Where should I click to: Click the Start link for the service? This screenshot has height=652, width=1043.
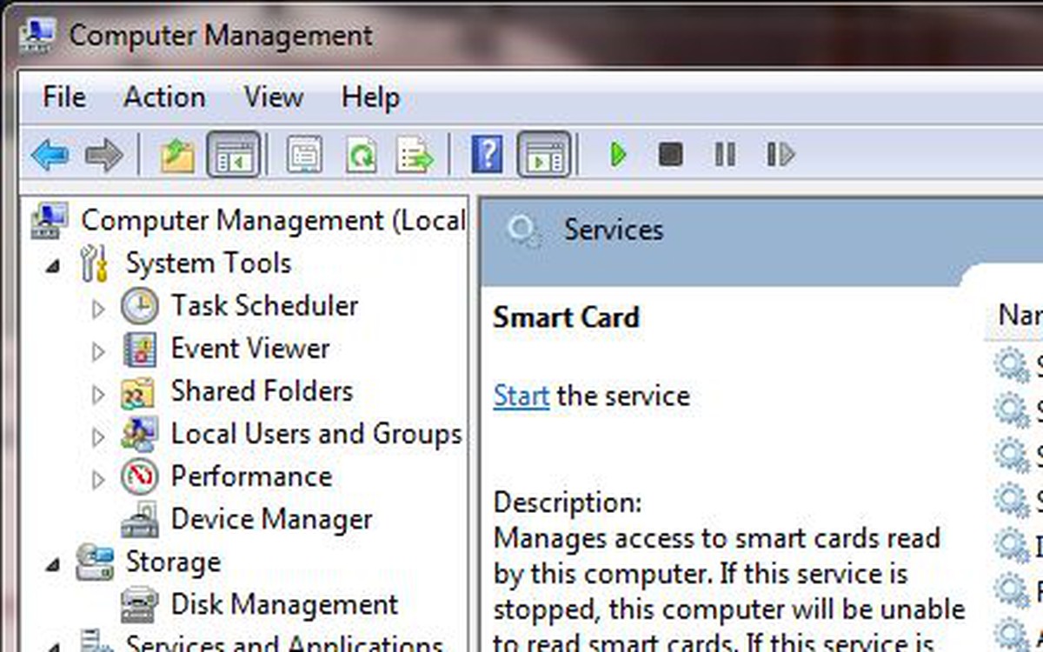(x=521, y=396)
